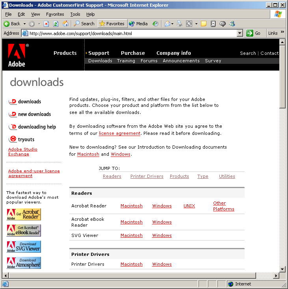Screen dimensions: 288x289
Task: Click UNIX link for Acrobat Reader
Action: pyautogui.click(x=189, y=206)
